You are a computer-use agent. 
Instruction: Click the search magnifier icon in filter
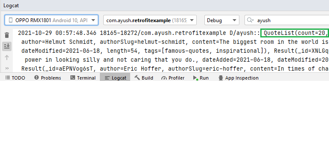tap(250, 20)
